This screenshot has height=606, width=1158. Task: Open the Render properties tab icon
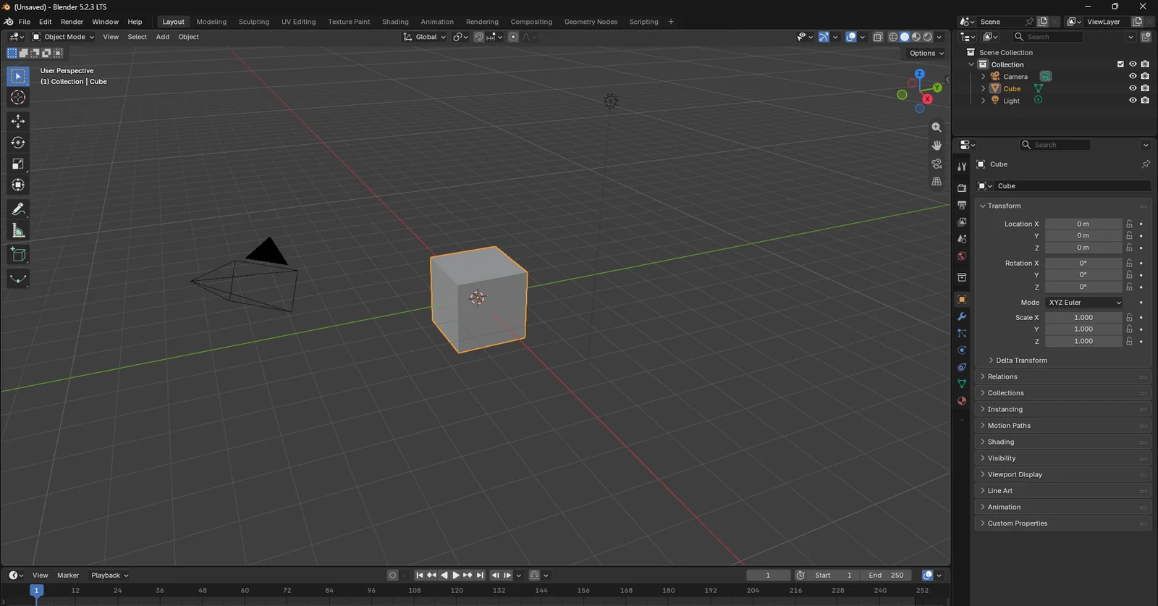coord(962,188)
